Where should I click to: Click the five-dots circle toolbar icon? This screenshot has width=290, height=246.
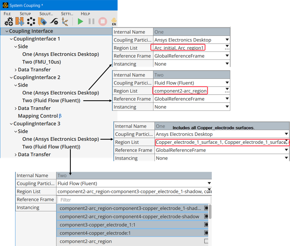point(31,21)
